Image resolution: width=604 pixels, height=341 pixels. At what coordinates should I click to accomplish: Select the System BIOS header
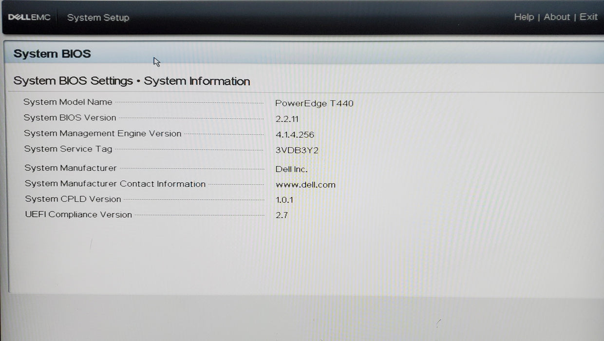pos(52,54)
